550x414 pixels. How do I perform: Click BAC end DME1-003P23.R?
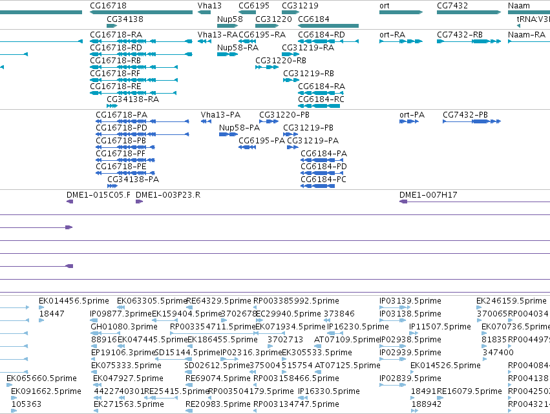[x=168, y=195]
